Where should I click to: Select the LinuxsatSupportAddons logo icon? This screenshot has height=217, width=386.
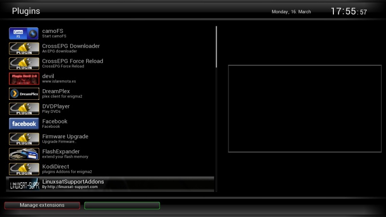coord(24,184)
